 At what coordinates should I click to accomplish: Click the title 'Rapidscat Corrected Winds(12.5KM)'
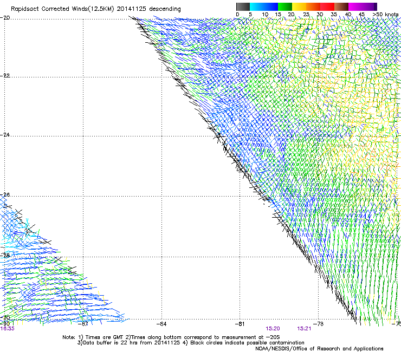[62, 9]
